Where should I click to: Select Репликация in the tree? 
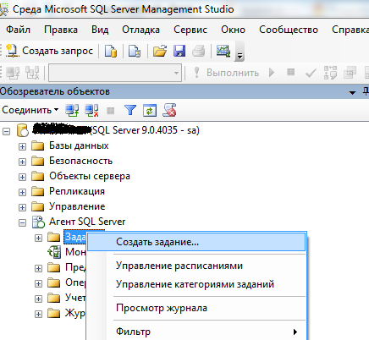click(77, 191)
